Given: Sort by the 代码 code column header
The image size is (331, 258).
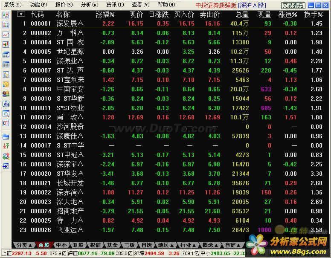Looking at the screenshot, I should tap(37, 14).
